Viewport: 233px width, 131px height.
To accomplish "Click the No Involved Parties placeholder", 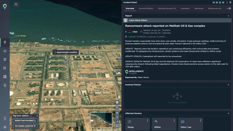I will coord(177,98).
